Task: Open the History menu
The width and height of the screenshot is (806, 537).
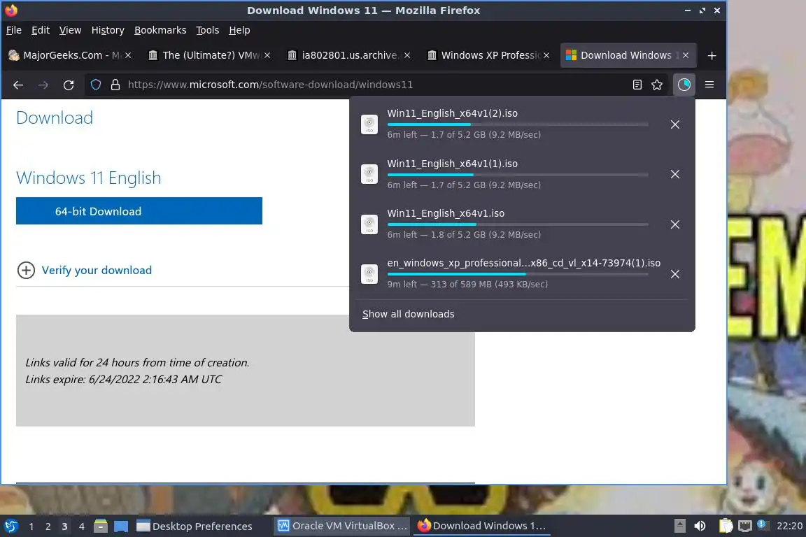Action: [108, 30]
